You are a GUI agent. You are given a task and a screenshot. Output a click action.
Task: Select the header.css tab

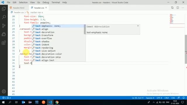tap(39, 8)
